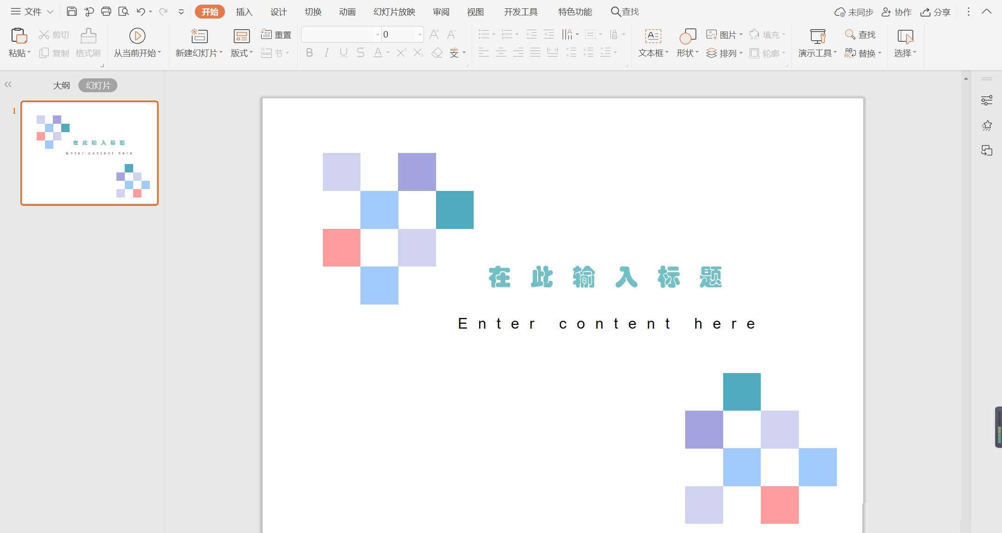This screenshot has height=533, width=1002.
Task: Switch to the 插入 ribbon tab
Action: coord(244,12)
